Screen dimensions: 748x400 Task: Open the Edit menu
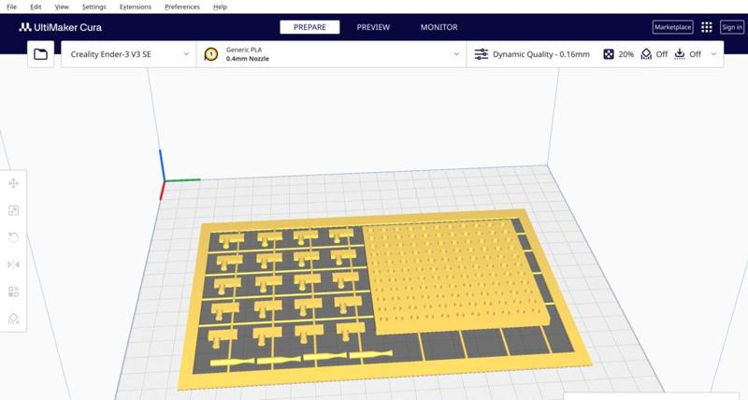pyautogui.click(x=36, y=7)
